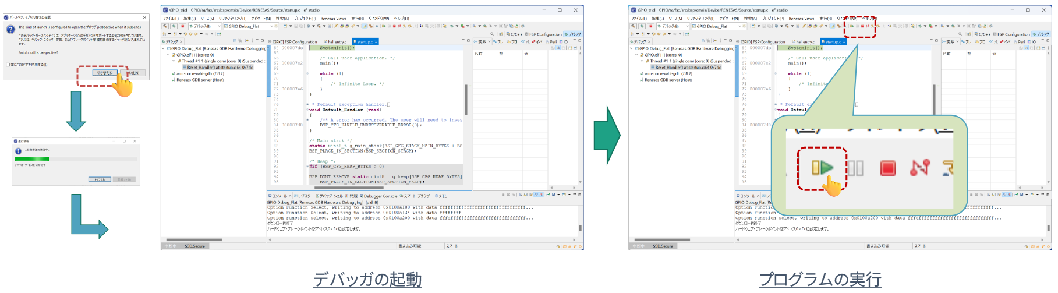Check the 'always use this setting' checkbox
Screen dimensions: 1058x293
coord(8,65)
